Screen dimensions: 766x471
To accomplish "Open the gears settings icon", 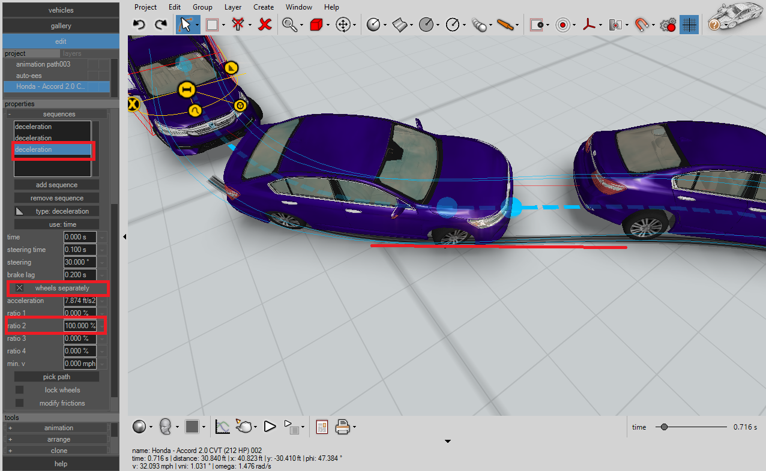I will [x=668, y=25].
